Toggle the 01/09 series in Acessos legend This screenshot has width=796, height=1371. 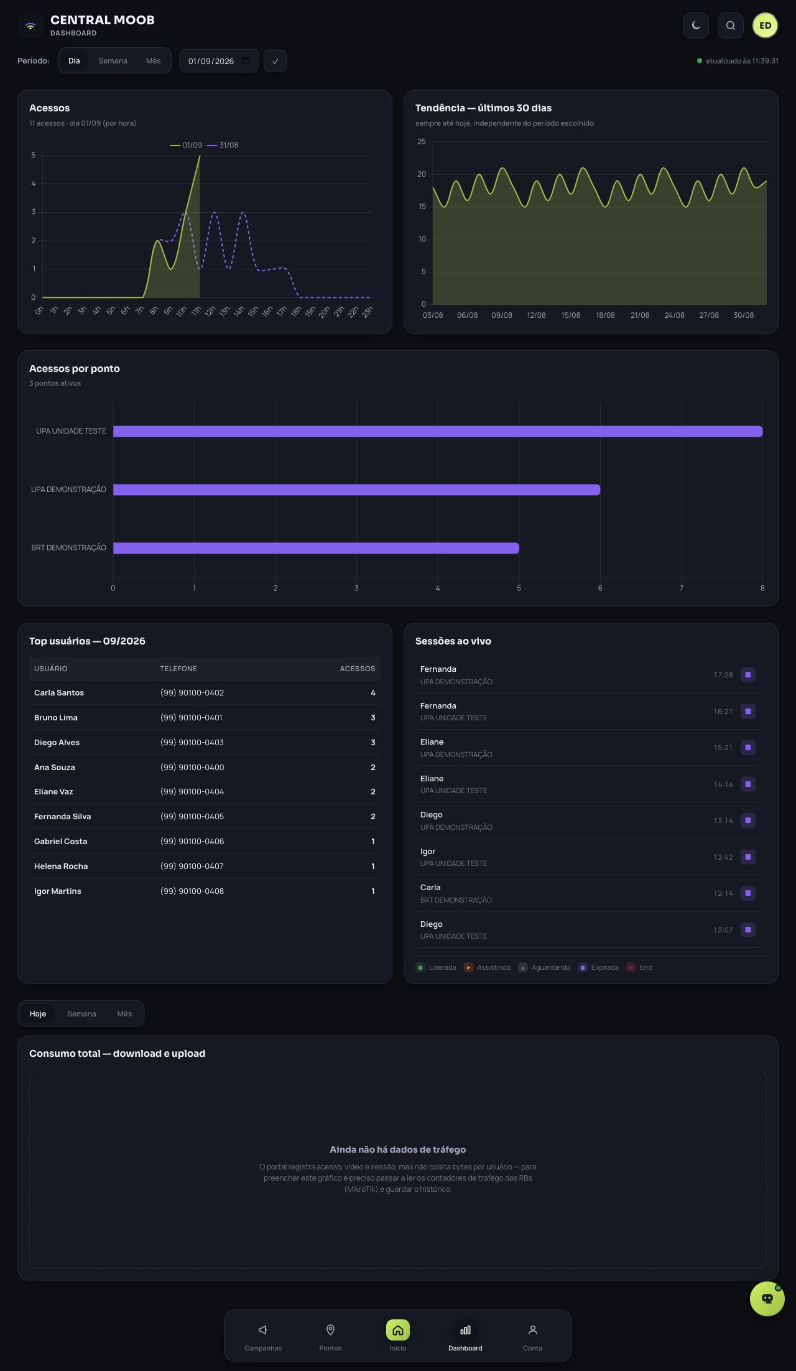(x=186, y=145)
